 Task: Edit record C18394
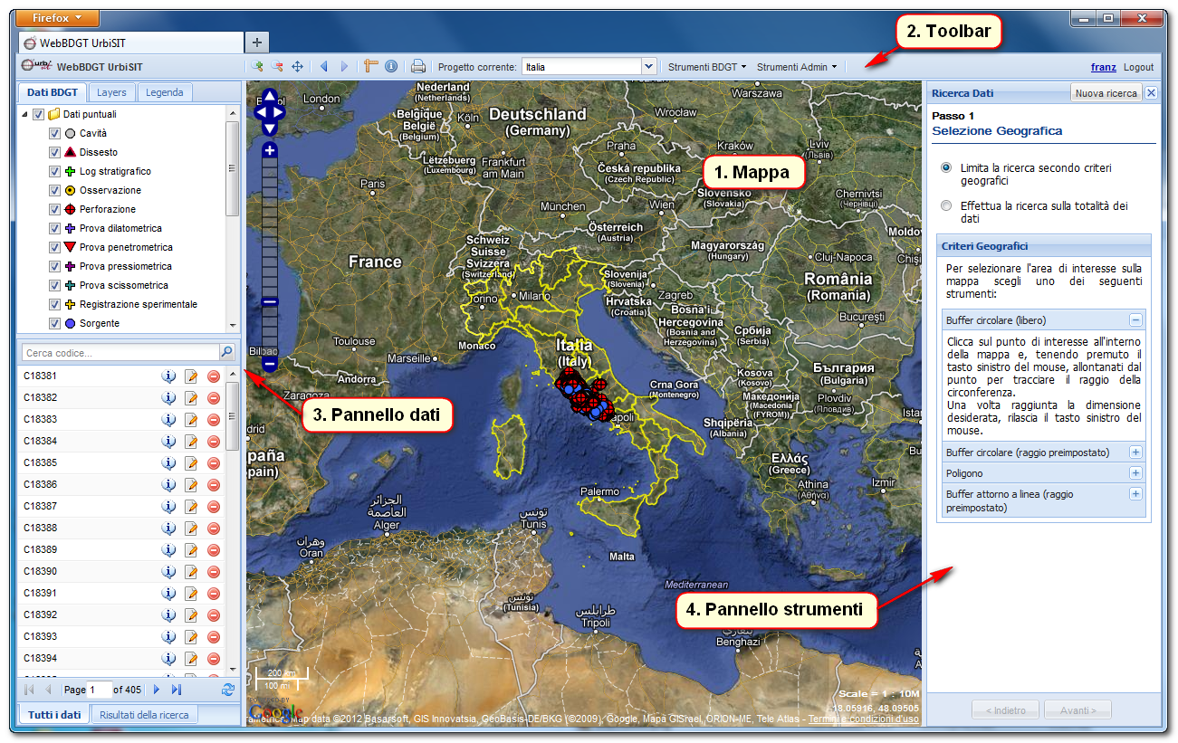coord(191,659)
